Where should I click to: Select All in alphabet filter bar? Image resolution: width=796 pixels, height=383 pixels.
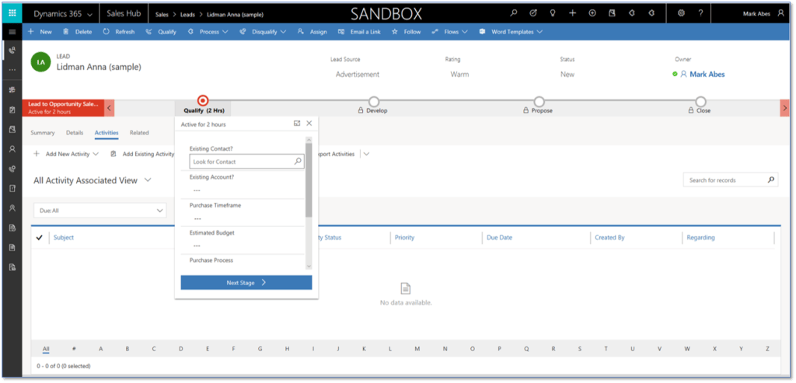(x=46, y=349)
